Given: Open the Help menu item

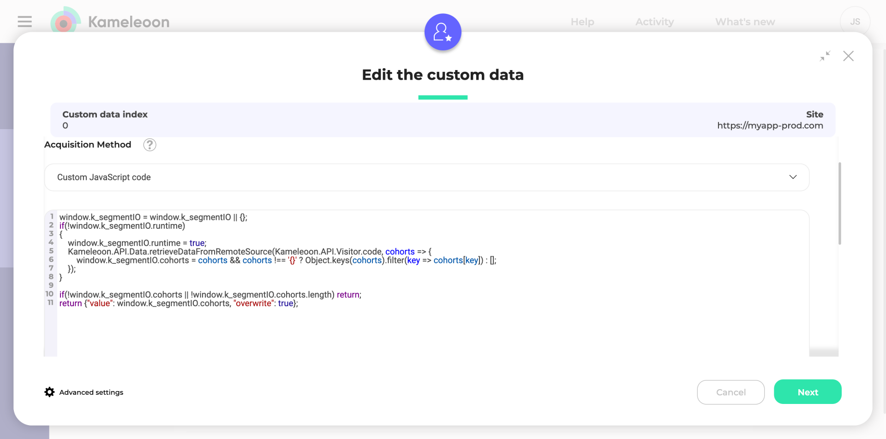Looking at the screenshot, I should (x=582, y=22).
